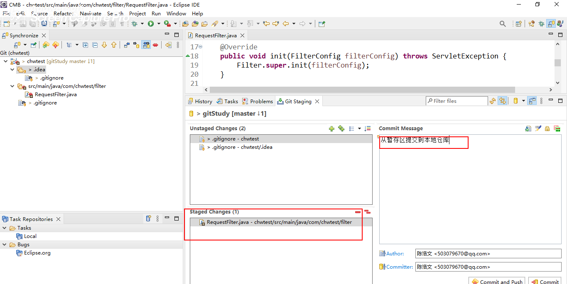The width and height of the screenshot is (567, 284).
Task: Toggle Outgoing mode in Synchronize view
Action: pyautogui.click(x=136, y=45)
